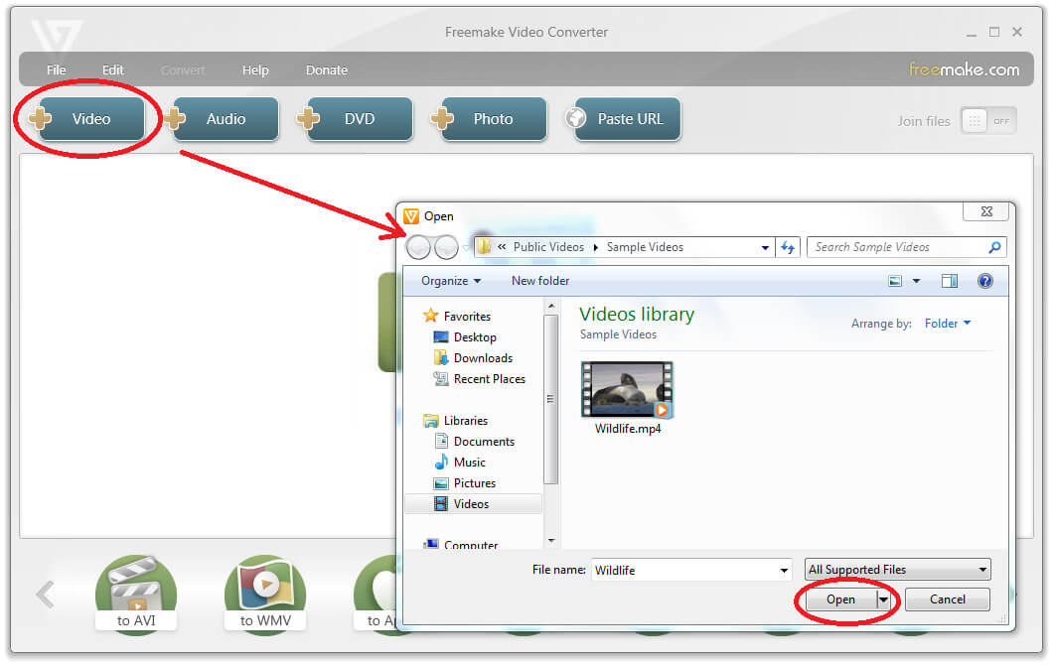Open the Organize dropdown

tap(451, 281)
